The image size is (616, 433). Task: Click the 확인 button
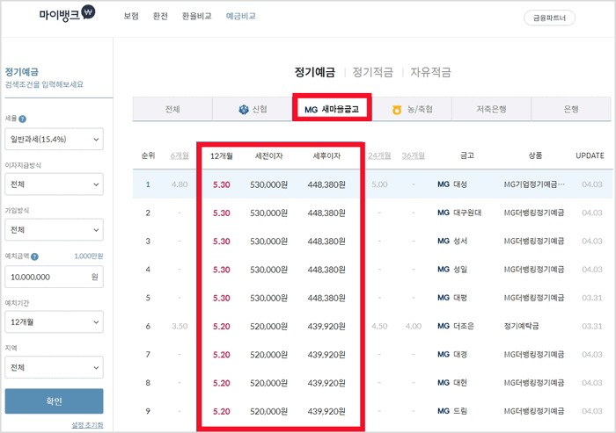55,401
